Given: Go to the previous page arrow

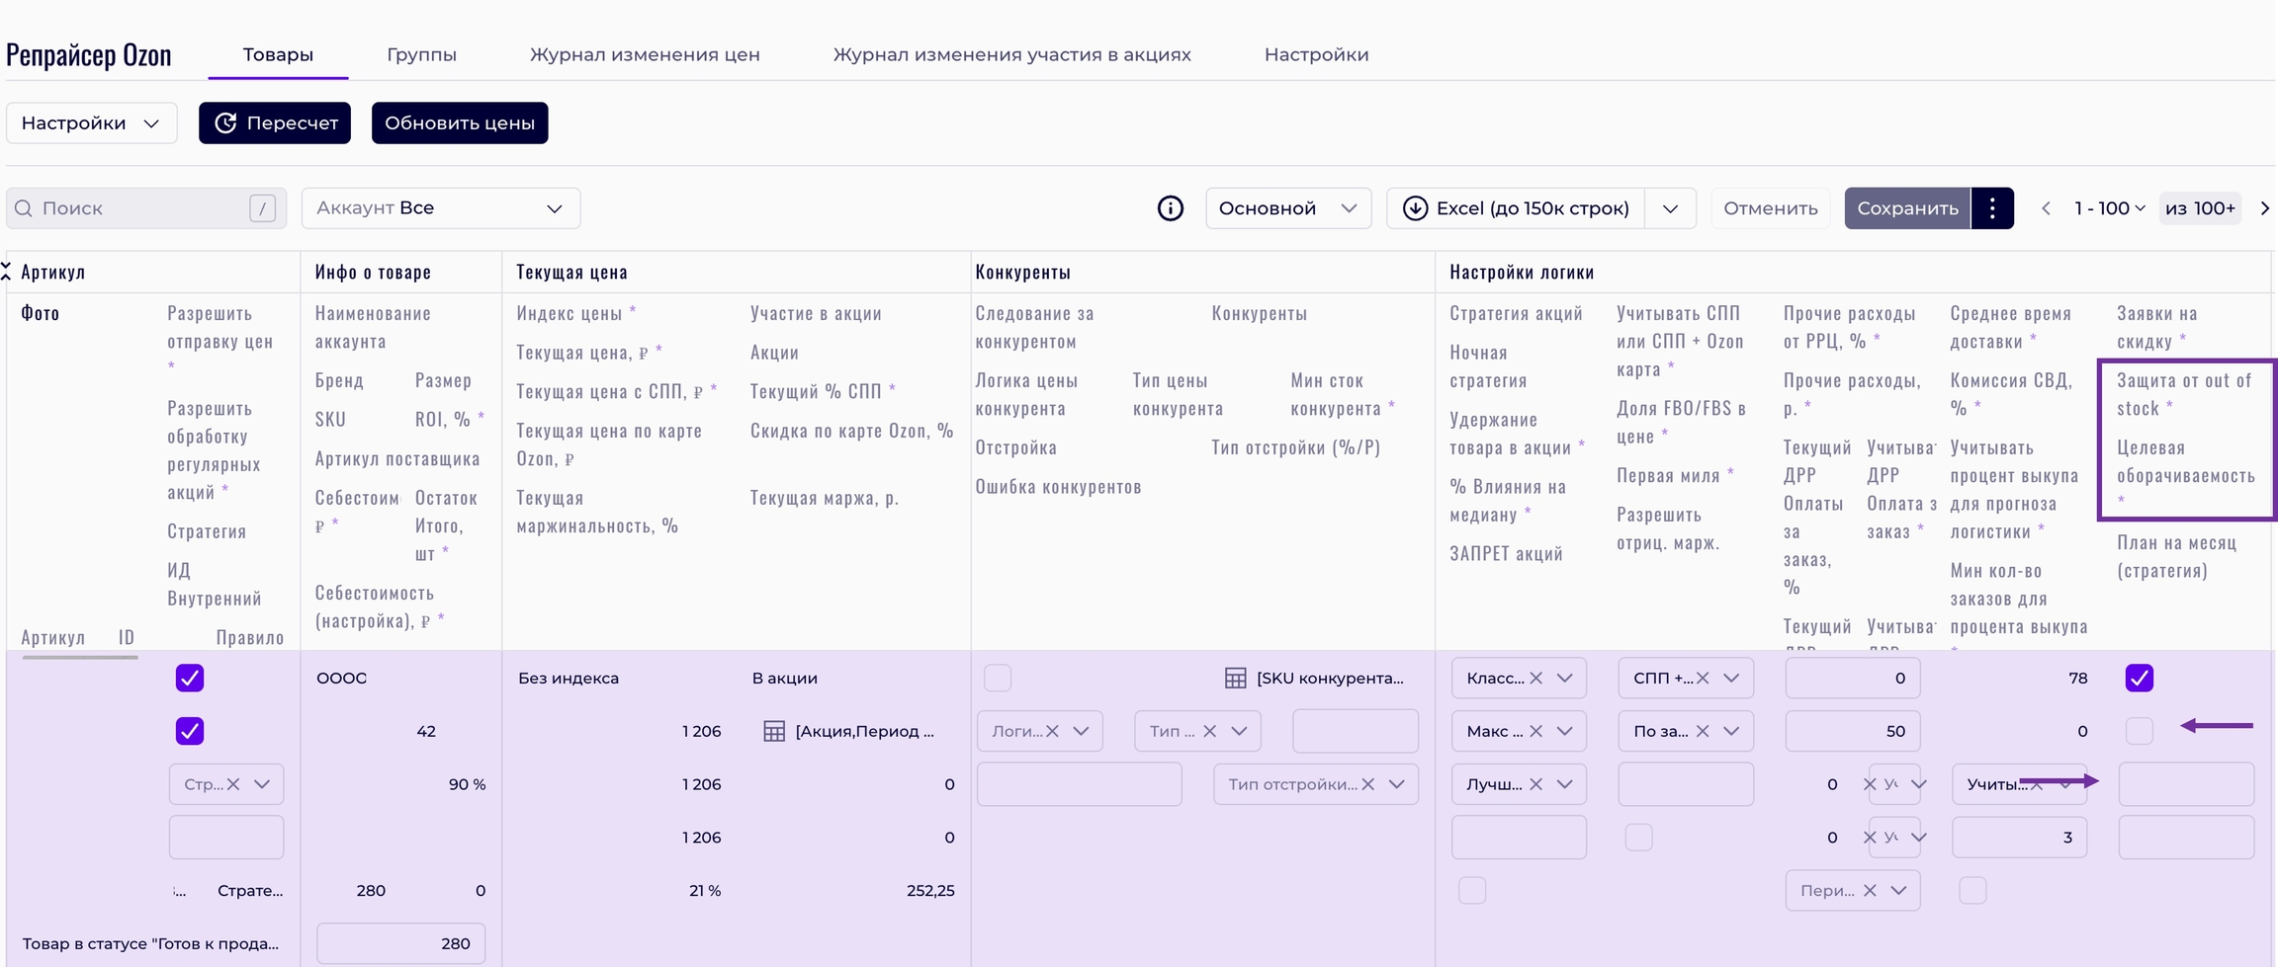Looking at the screenshot, I should (2046, 208).
